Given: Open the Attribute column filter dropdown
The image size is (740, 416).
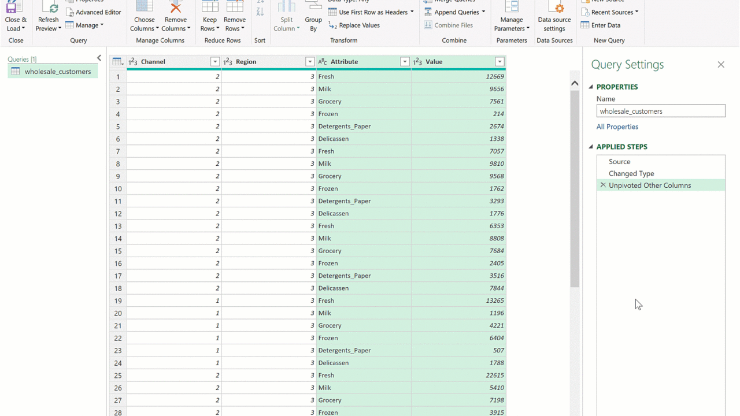Looking at the screenshot, I should [x=405, y=62].
